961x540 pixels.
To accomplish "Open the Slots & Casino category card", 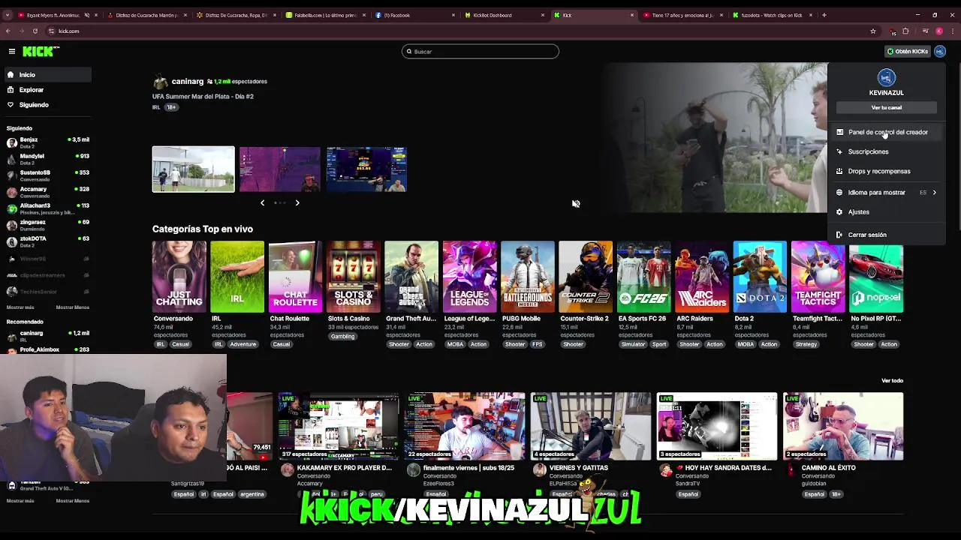I will click(354, 276).
